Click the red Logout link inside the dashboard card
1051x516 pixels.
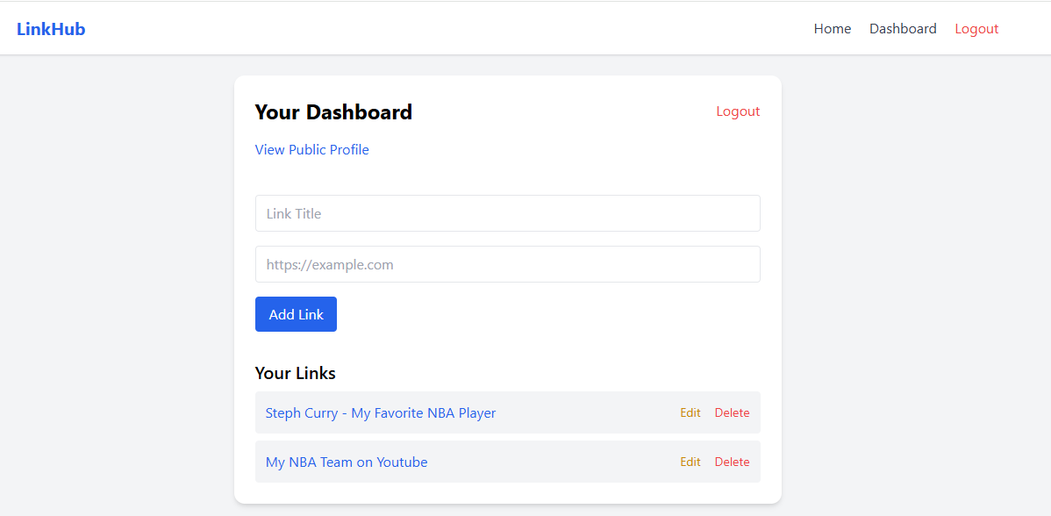click(x=738, y=111)
